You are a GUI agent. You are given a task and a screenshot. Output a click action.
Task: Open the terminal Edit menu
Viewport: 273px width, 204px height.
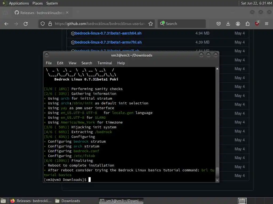pyautogui.click(x=60, y=63)
